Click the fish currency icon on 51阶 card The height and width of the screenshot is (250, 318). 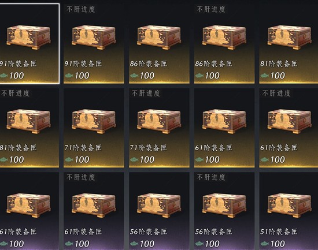click(x=264, y=244)
